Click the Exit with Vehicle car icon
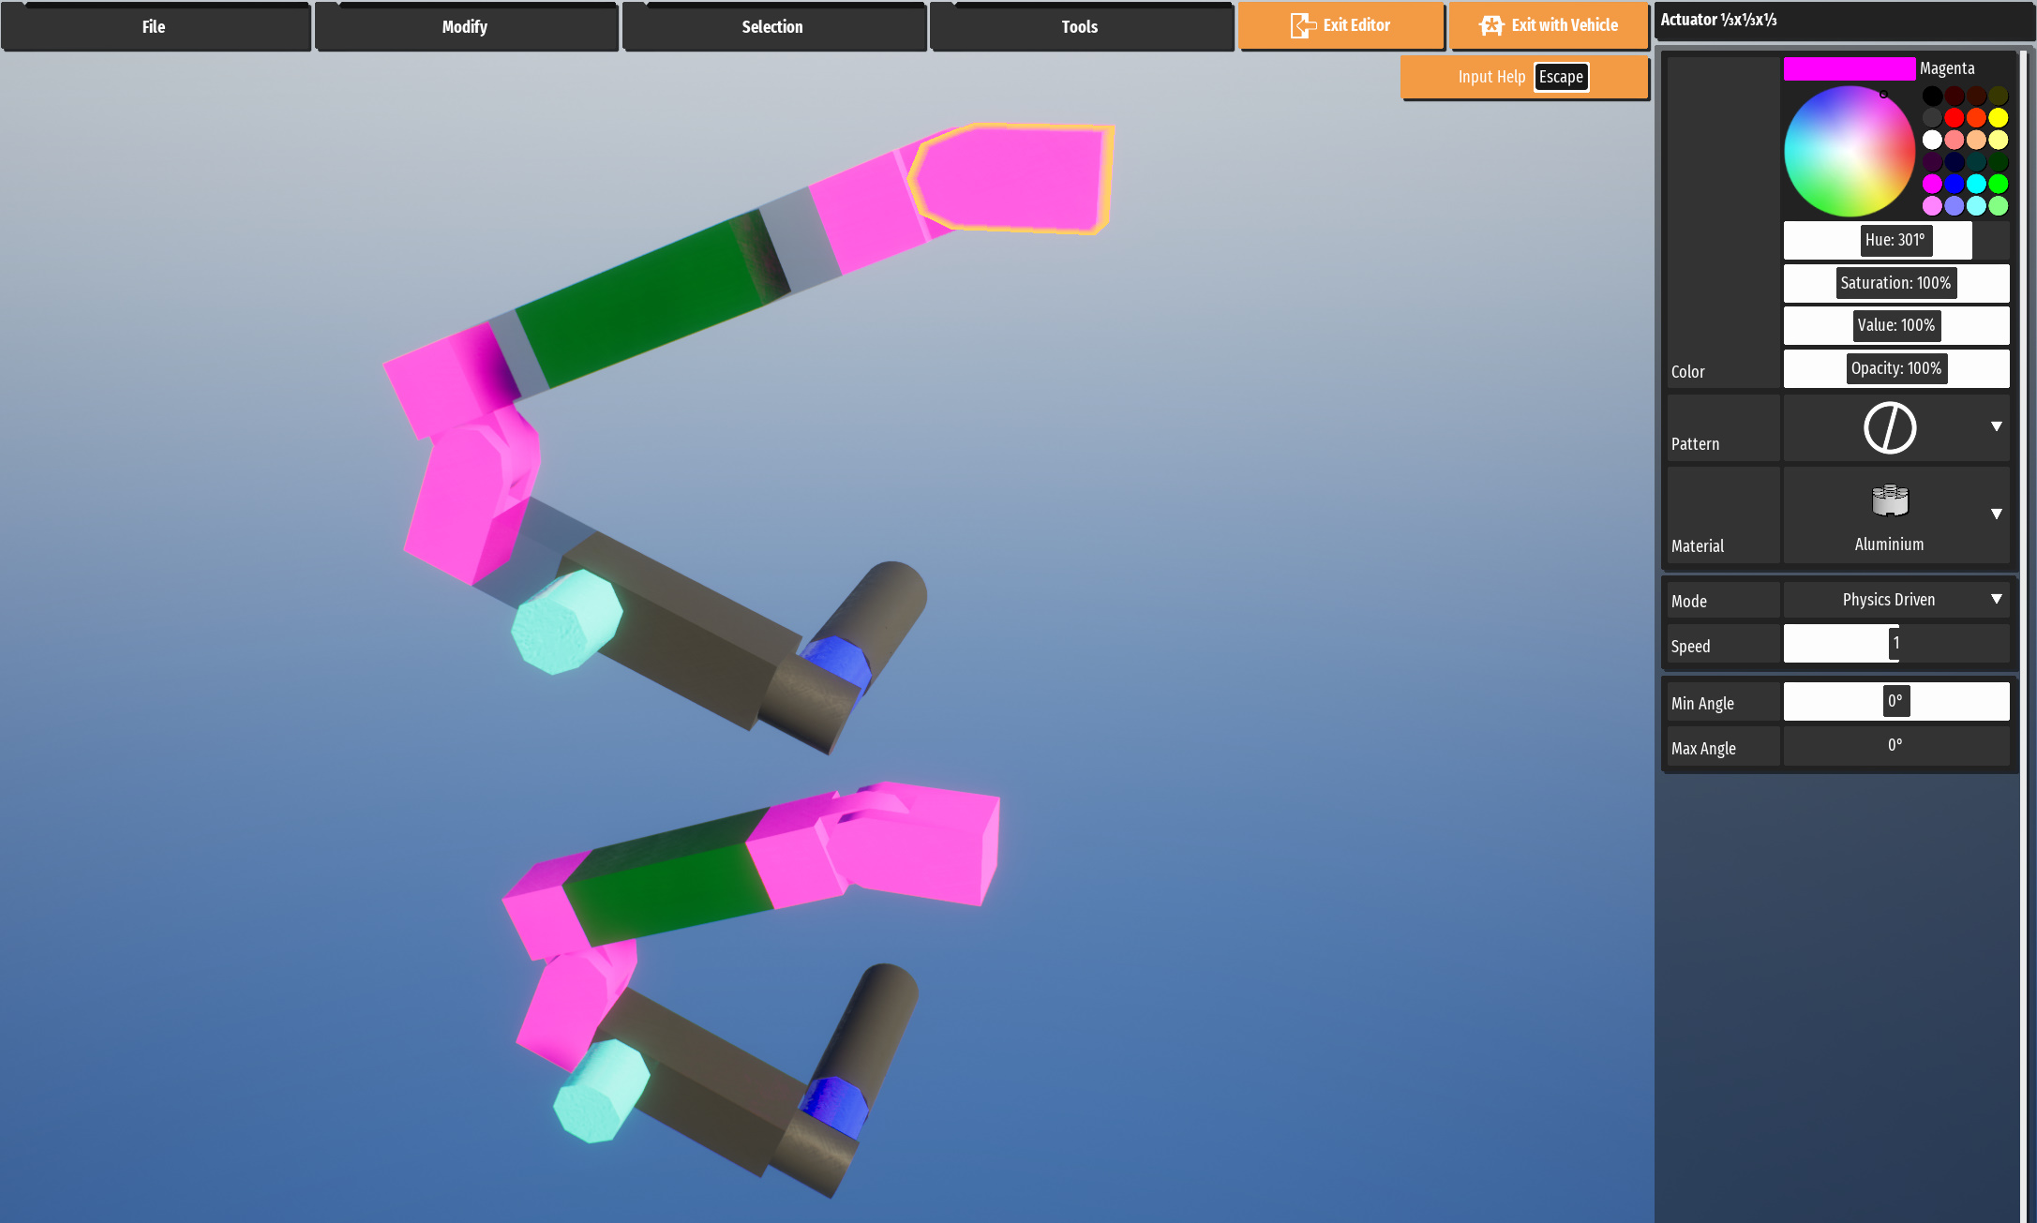The image size is (2037, 1223). (x=1491, y=25)
